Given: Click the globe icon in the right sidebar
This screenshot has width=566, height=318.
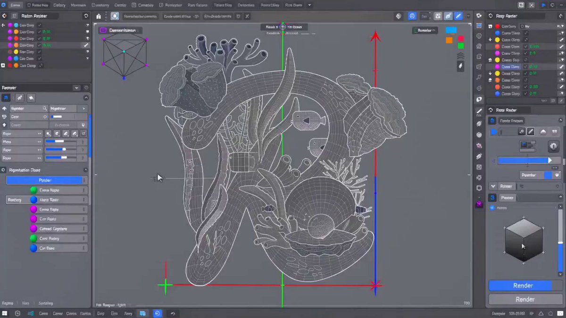Looking at the screenshot, I should (479, 36).
